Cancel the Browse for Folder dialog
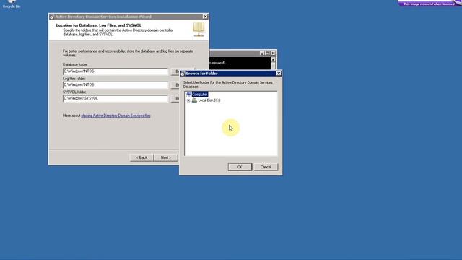This screenshot has width=462, height=260. click(x=266, y=167)
